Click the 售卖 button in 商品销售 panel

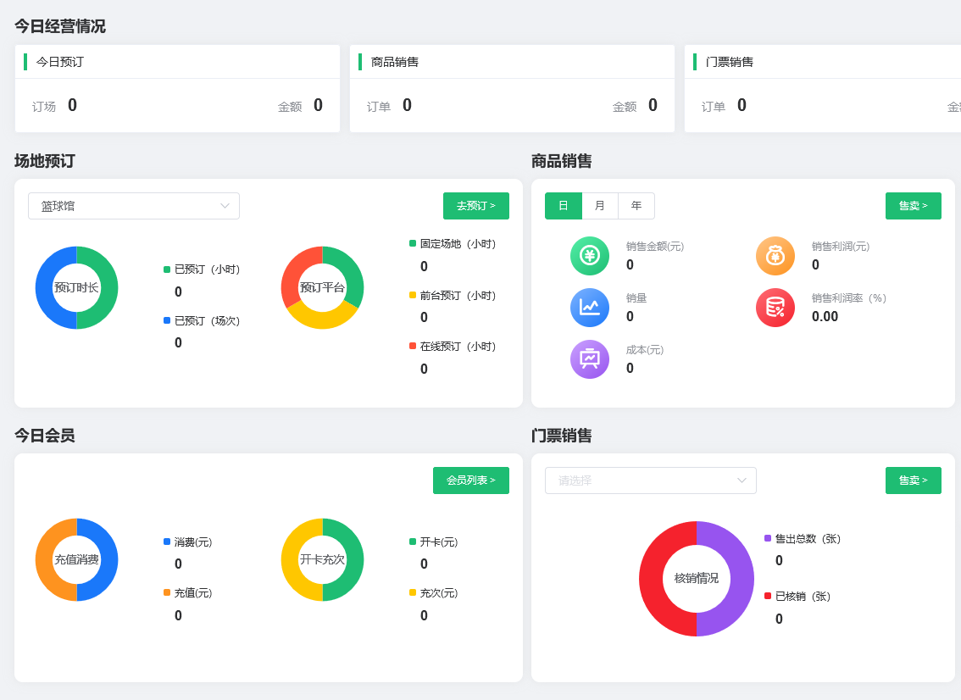coord(913,205)
